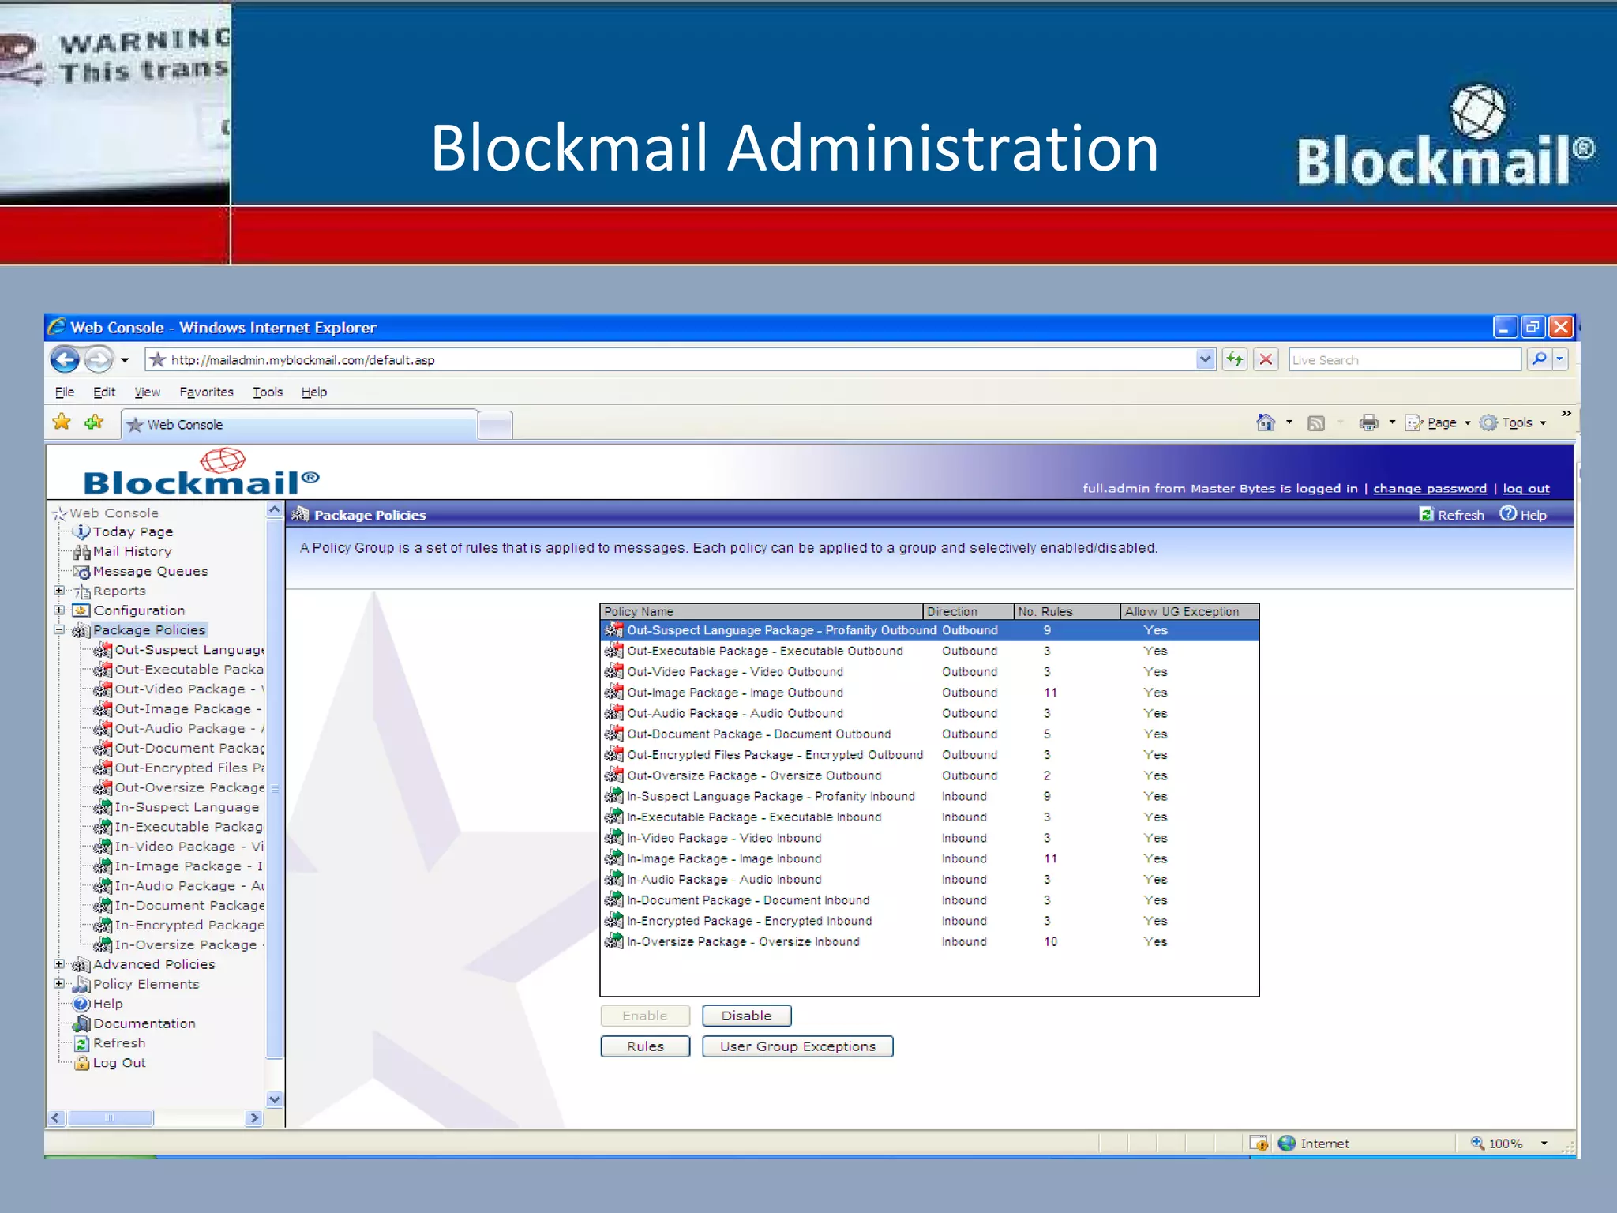Viewport: 1617px width, 1213px height.
Task: Click the RSS feeds icon
Action: click(1316, 423)
